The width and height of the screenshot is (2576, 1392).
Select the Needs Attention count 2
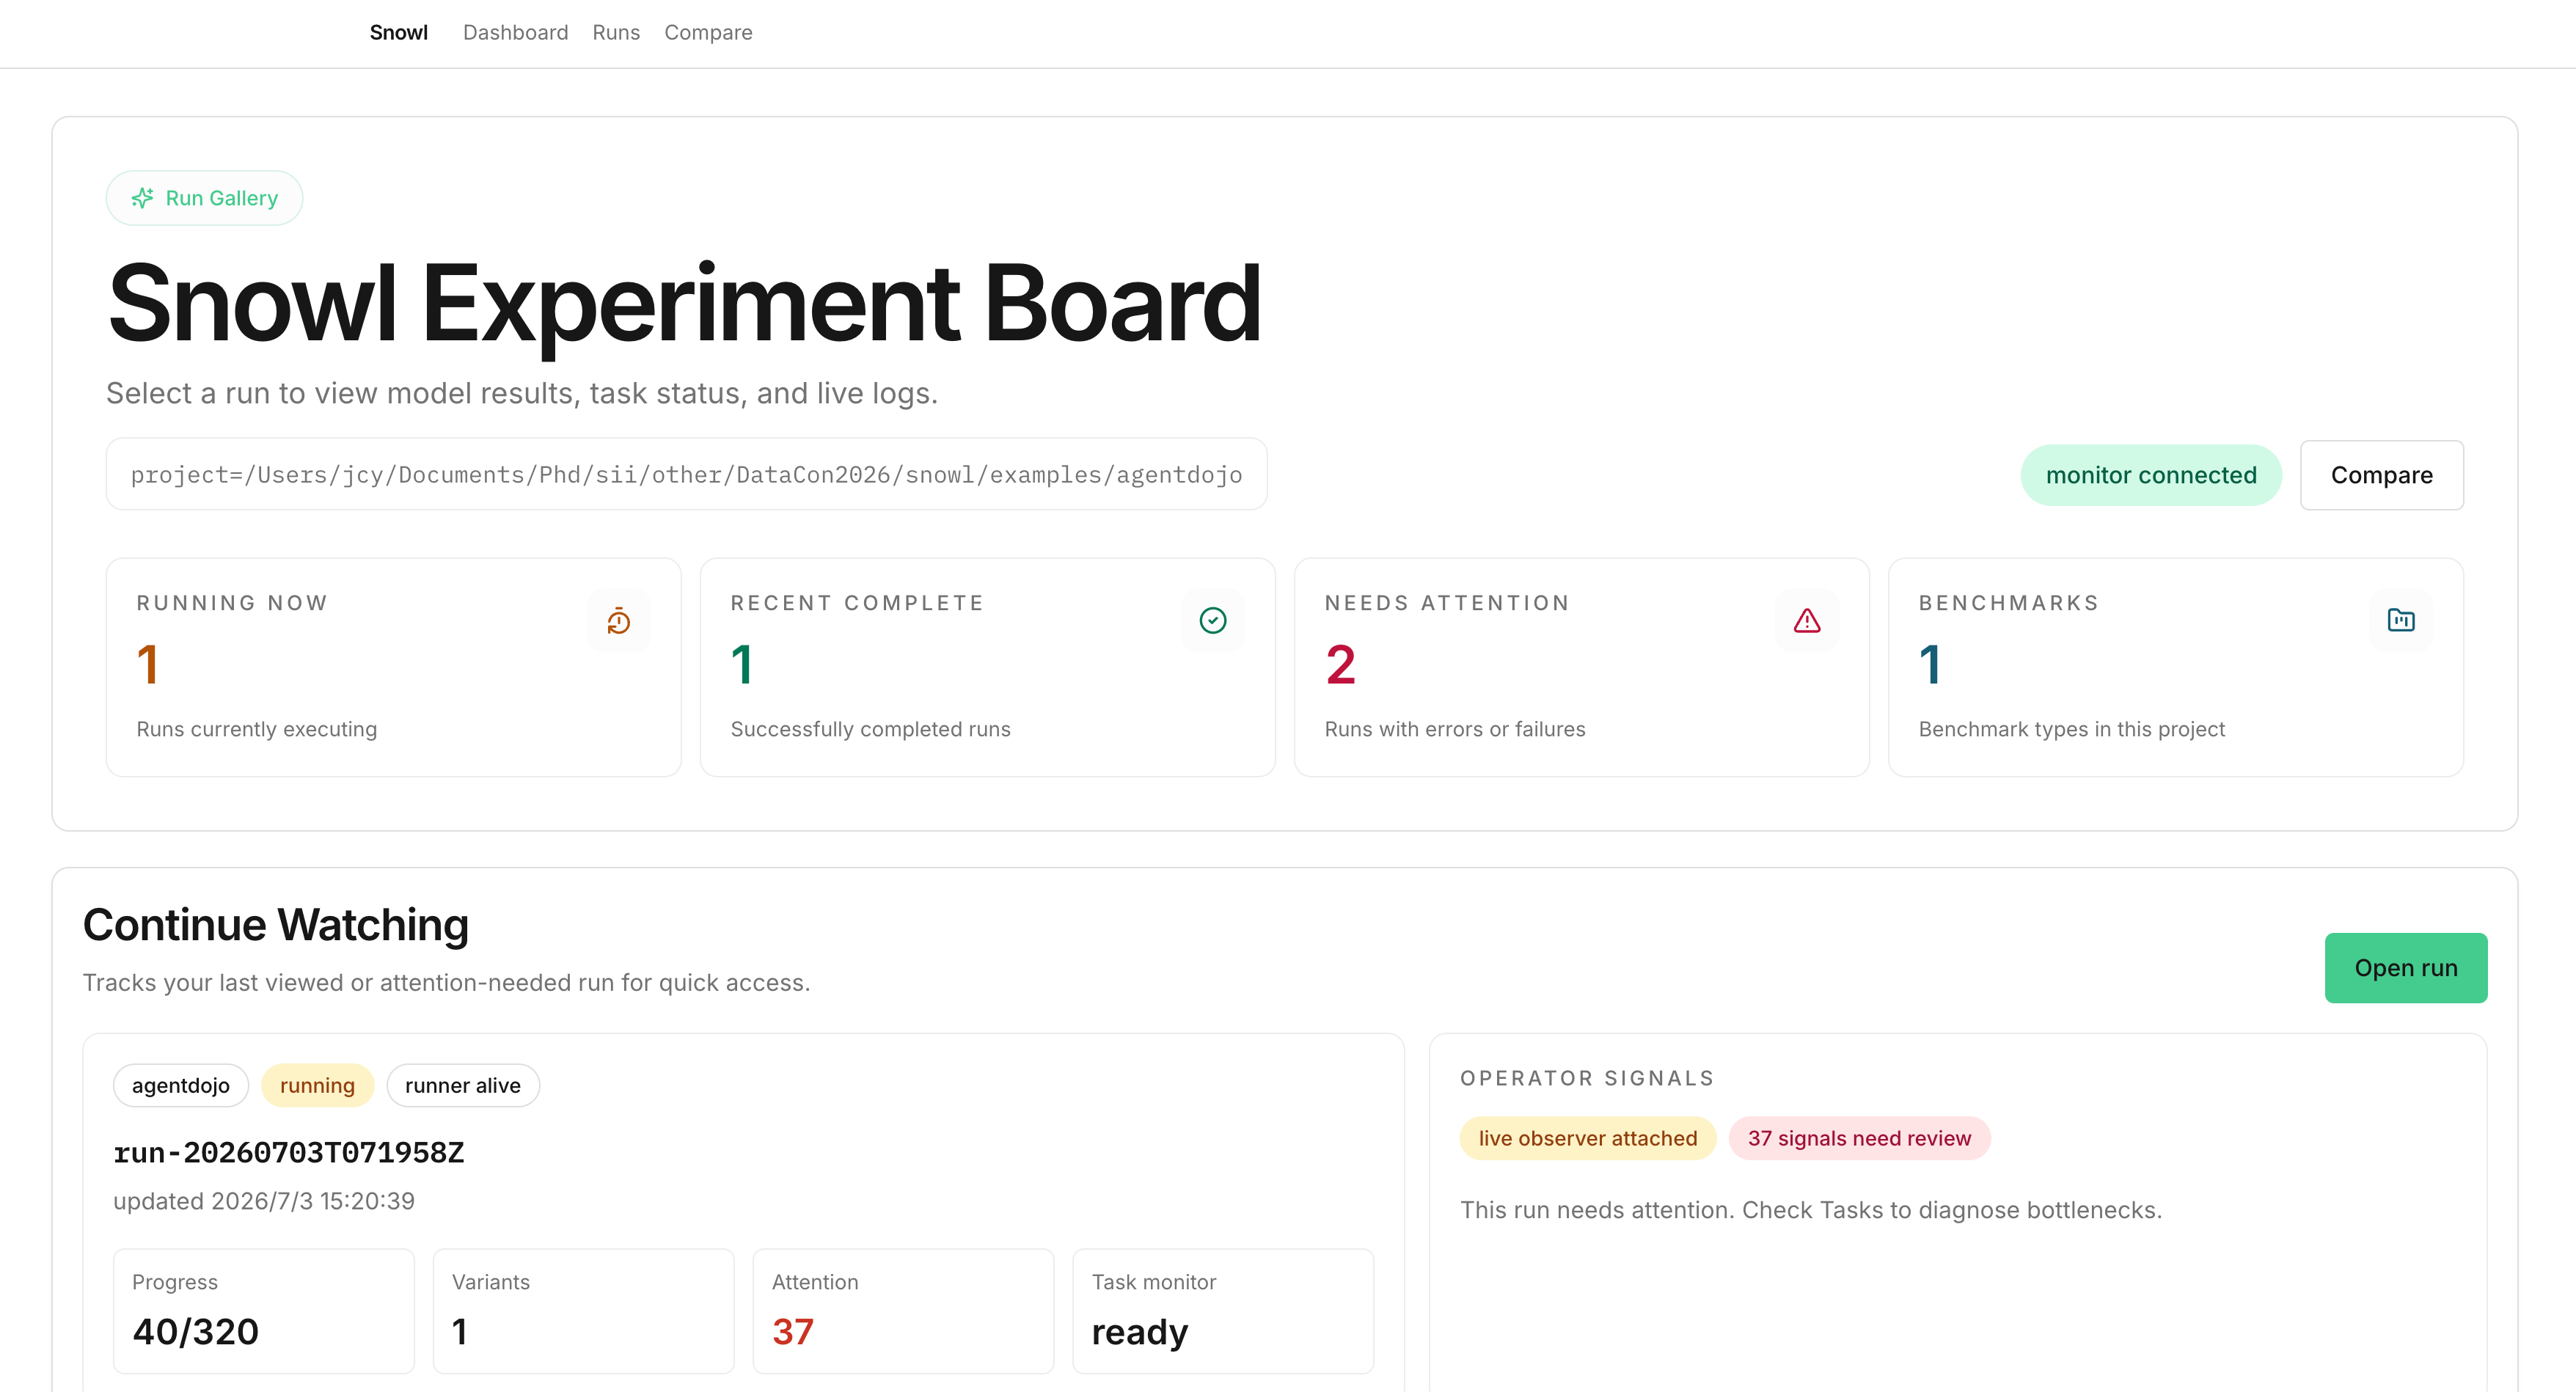tap(1341, 665)
